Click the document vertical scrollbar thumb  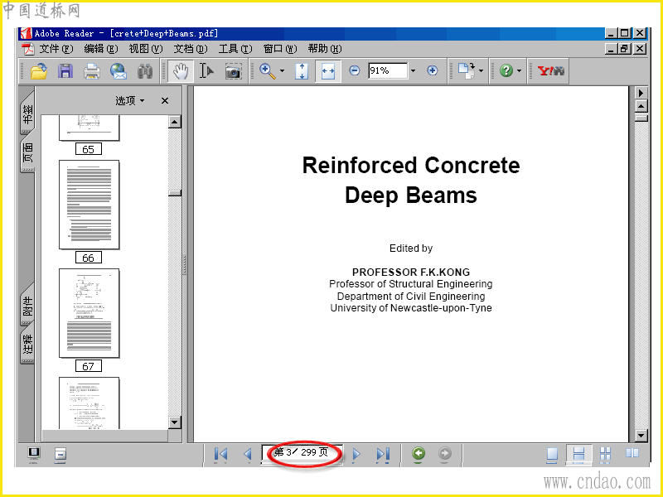point(641,118)
